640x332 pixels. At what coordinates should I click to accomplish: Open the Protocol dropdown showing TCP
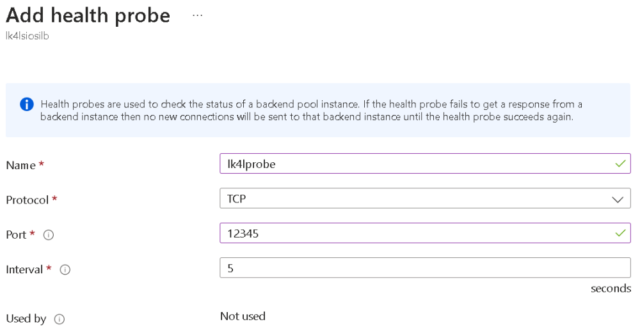416,199
